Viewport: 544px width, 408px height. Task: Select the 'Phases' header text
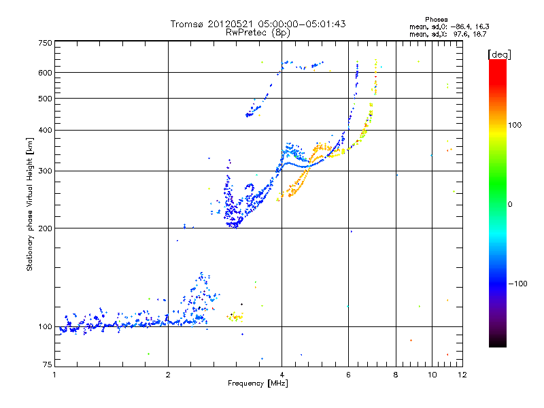pyautogui.click(x=437, y=20)
